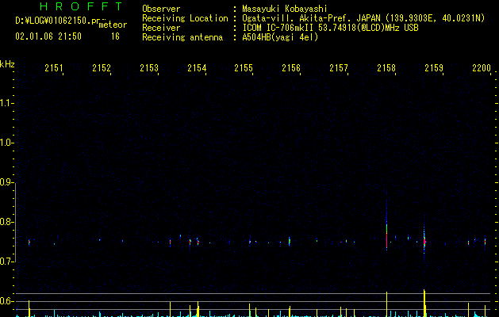This screenshot has width=499, height=317.
Task: Click the 0.7 kHz axis label
Action: 6,262
